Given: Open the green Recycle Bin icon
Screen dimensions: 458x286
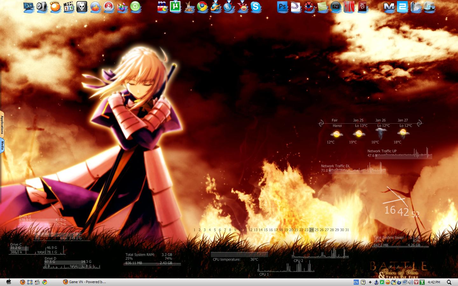Looking at the screenshot, I should coord(135,7).
